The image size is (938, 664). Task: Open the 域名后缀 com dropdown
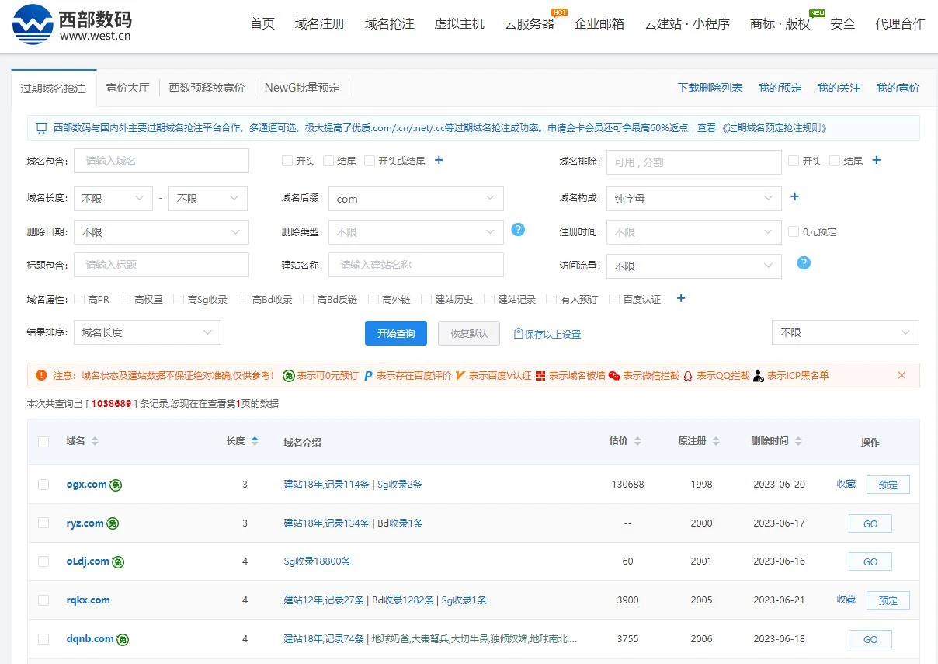click(x=416, y=199)
